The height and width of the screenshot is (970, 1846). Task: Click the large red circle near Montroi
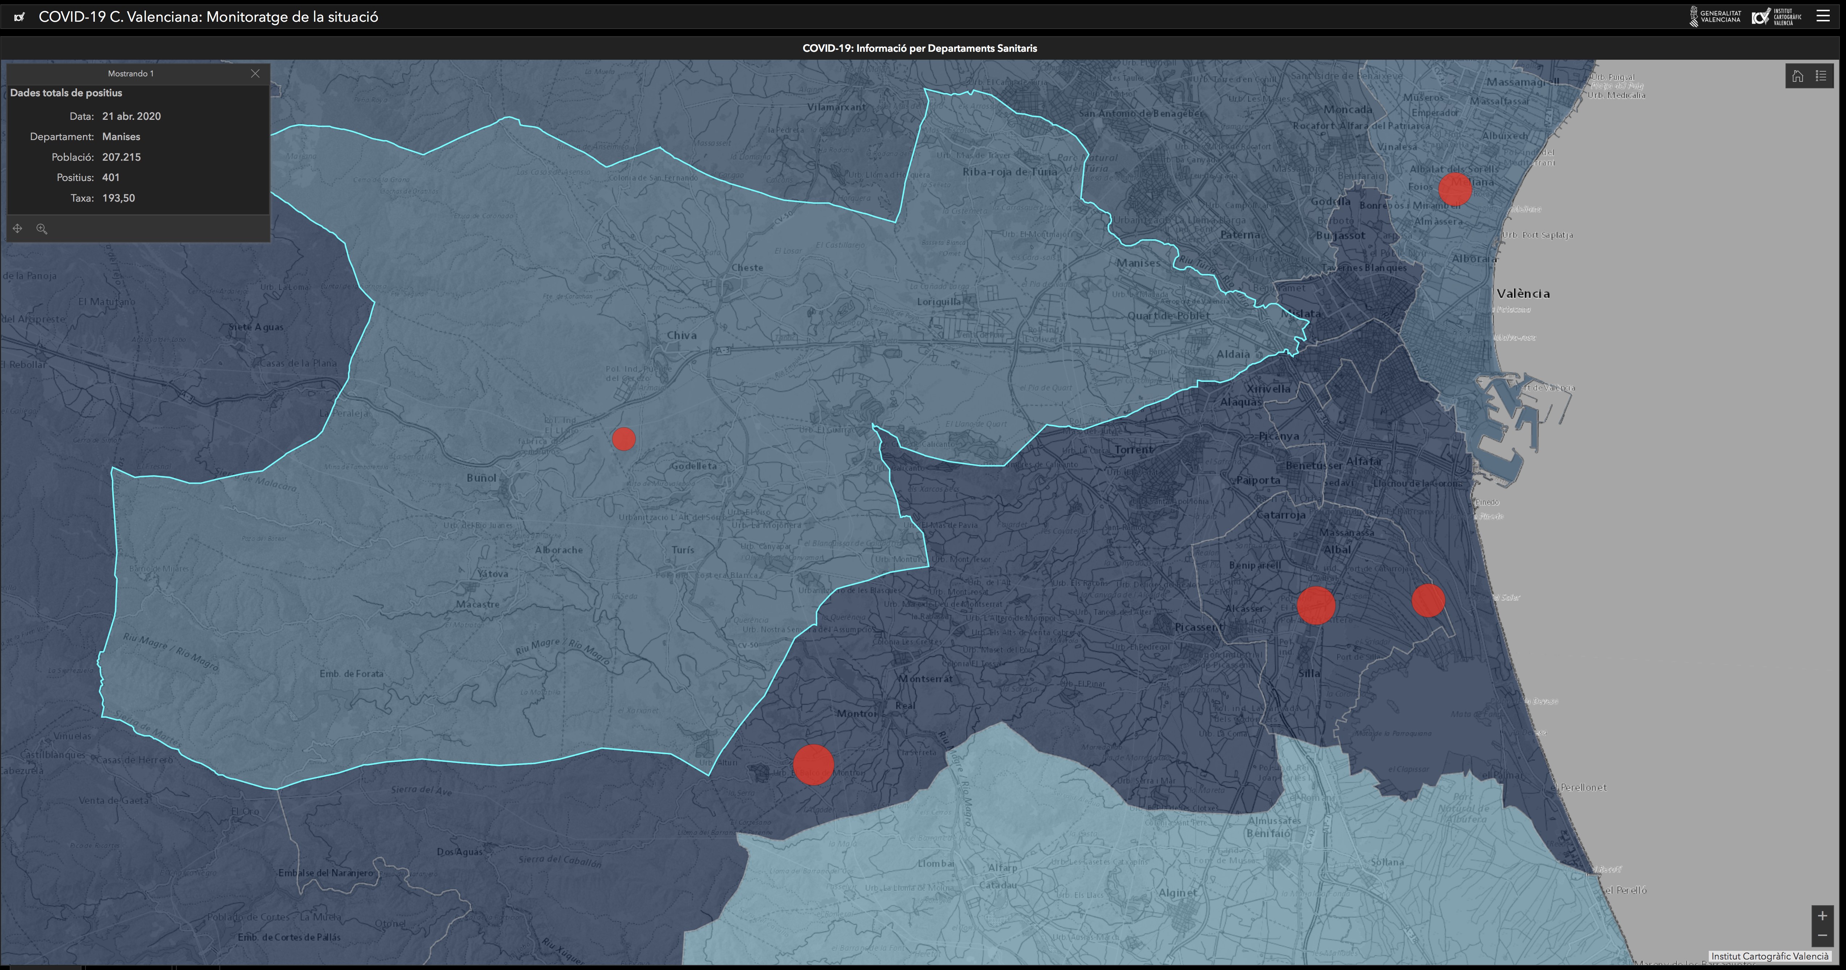[x=813, y=764]
